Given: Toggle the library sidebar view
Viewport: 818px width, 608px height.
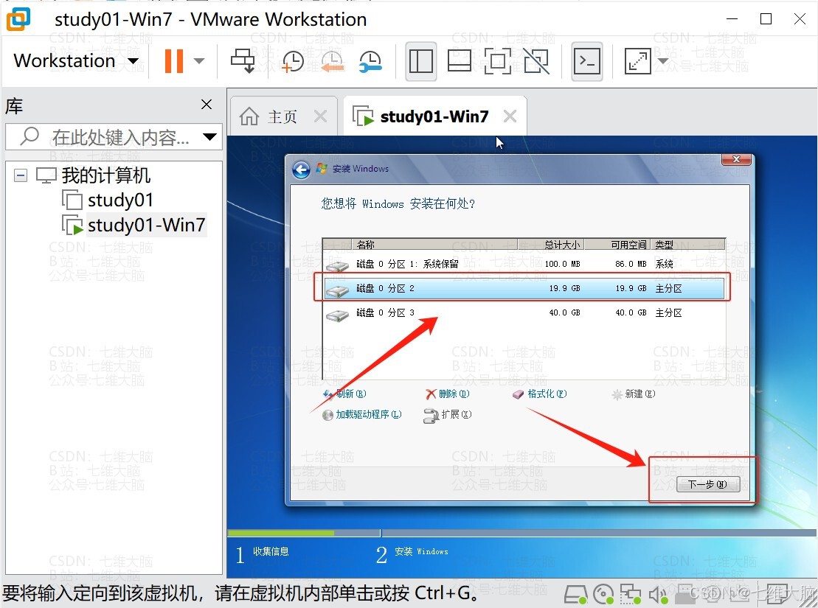Looking at the screenshot, I should point(420,61).
